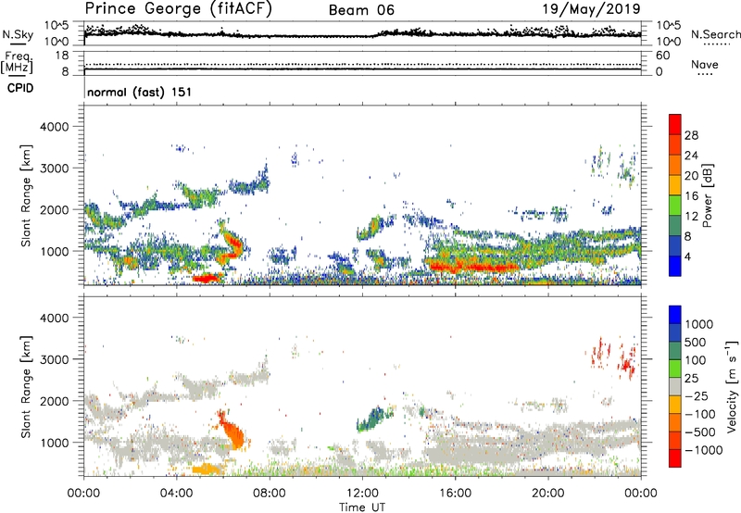Image resolution: width=741 pixels, height=513 pixels.
Task: Pick the red top segment of Power colorbar
Action: (x=675, y=124)
